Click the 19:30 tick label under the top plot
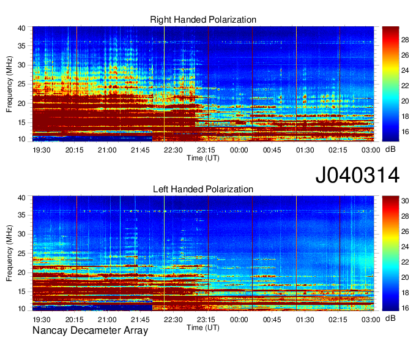The image size is (416, 338). click(x=42, y=150)
